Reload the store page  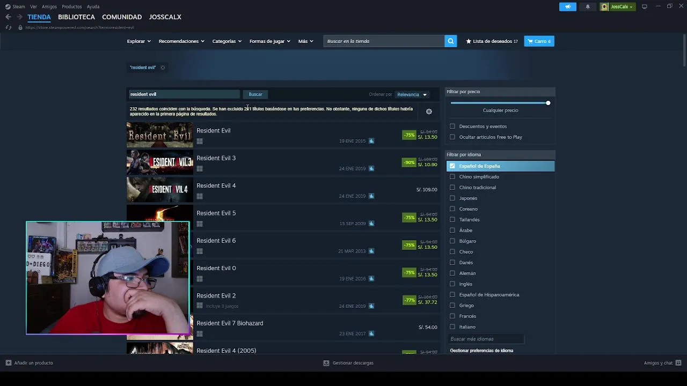click(x=8, y=27)
